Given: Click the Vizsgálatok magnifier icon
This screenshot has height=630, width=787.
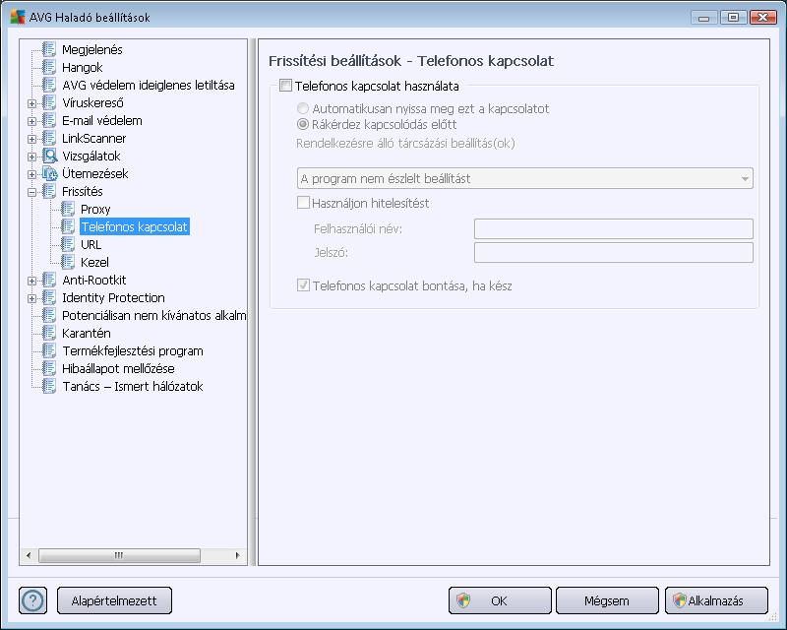Looking at the screenshot, I should coord(49,156).
